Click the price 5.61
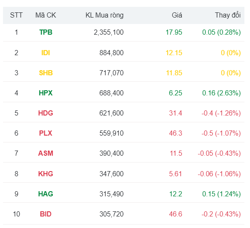250x228 pixels. [x=176, y=174]
